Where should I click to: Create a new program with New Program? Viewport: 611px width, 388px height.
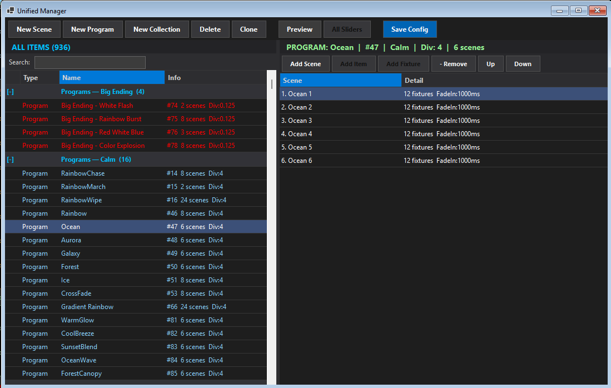coord(92,29)
